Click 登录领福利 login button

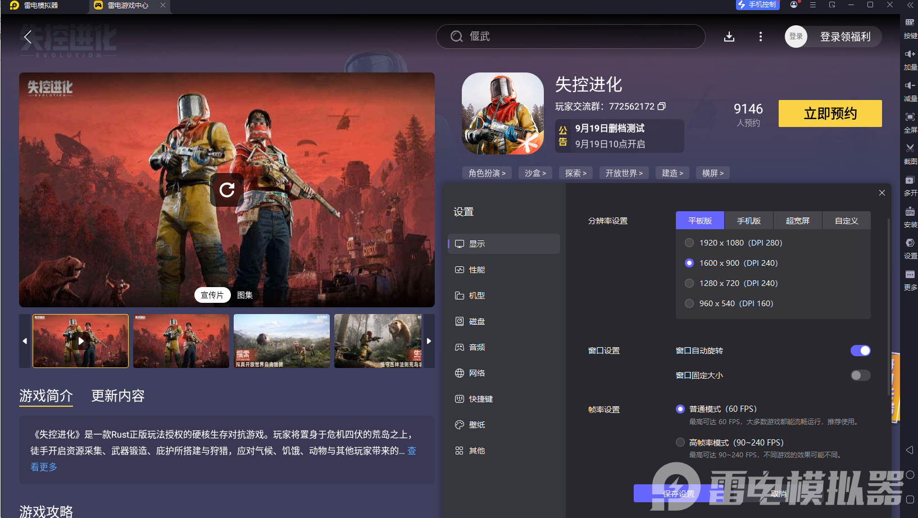[x=845, y=37]
